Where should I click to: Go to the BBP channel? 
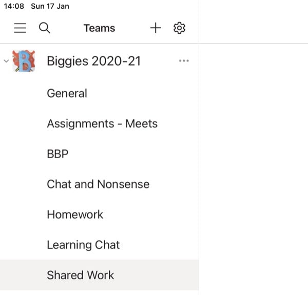tap(100, 154)
